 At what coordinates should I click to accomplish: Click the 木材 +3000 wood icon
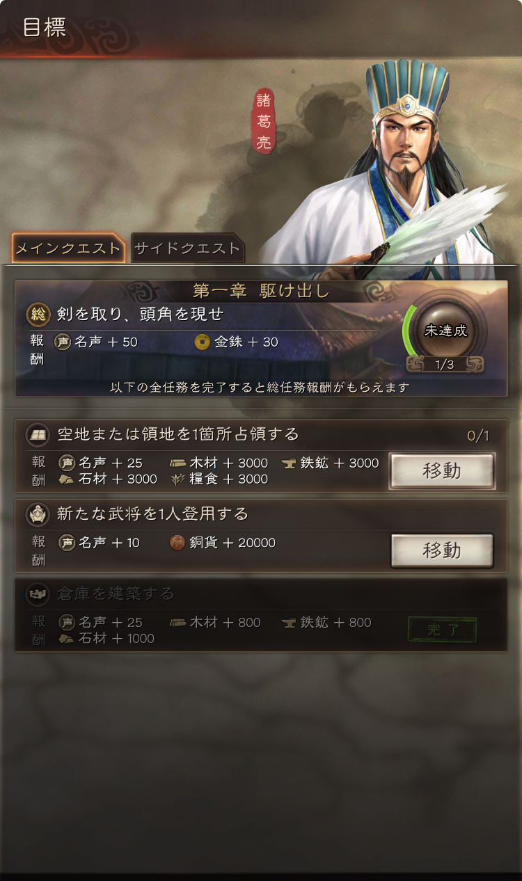(x=177, y=463)
